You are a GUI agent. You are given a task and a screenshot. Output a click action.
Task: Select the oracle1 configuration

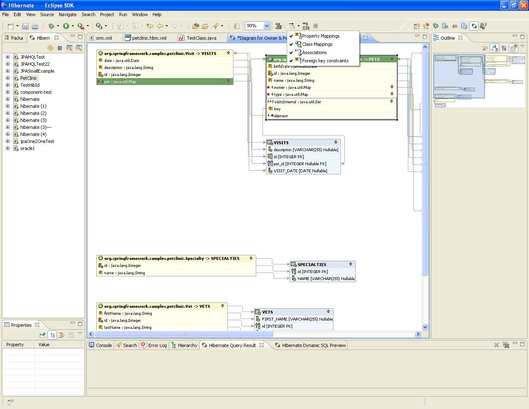[27, 148]
